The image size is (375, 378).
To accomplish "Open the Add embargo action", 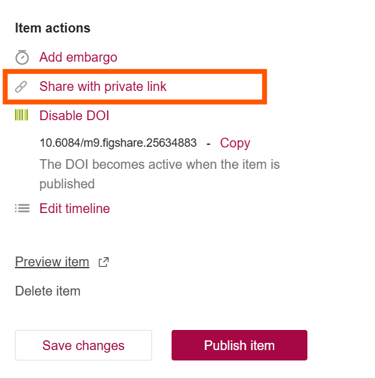I will click(x=78, y=57).
